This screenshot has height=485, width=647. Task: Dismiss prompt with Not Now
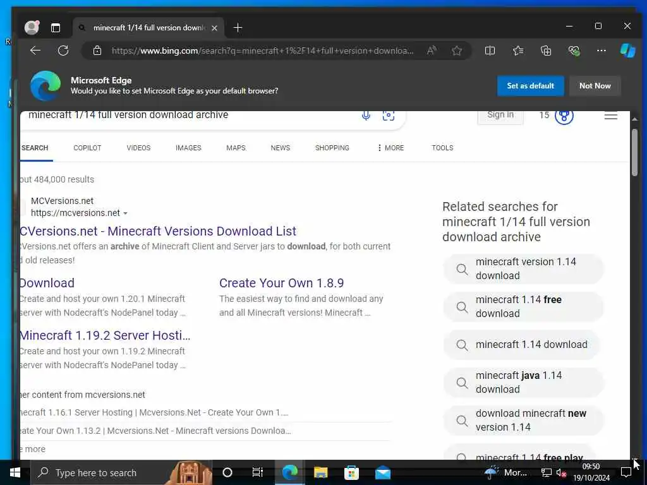595,86
